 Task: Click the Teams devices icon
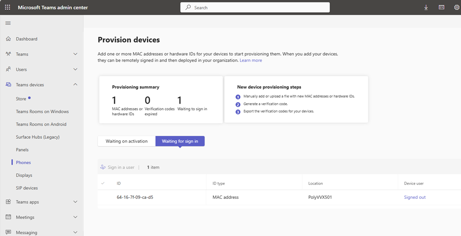[x=8, y=85]
